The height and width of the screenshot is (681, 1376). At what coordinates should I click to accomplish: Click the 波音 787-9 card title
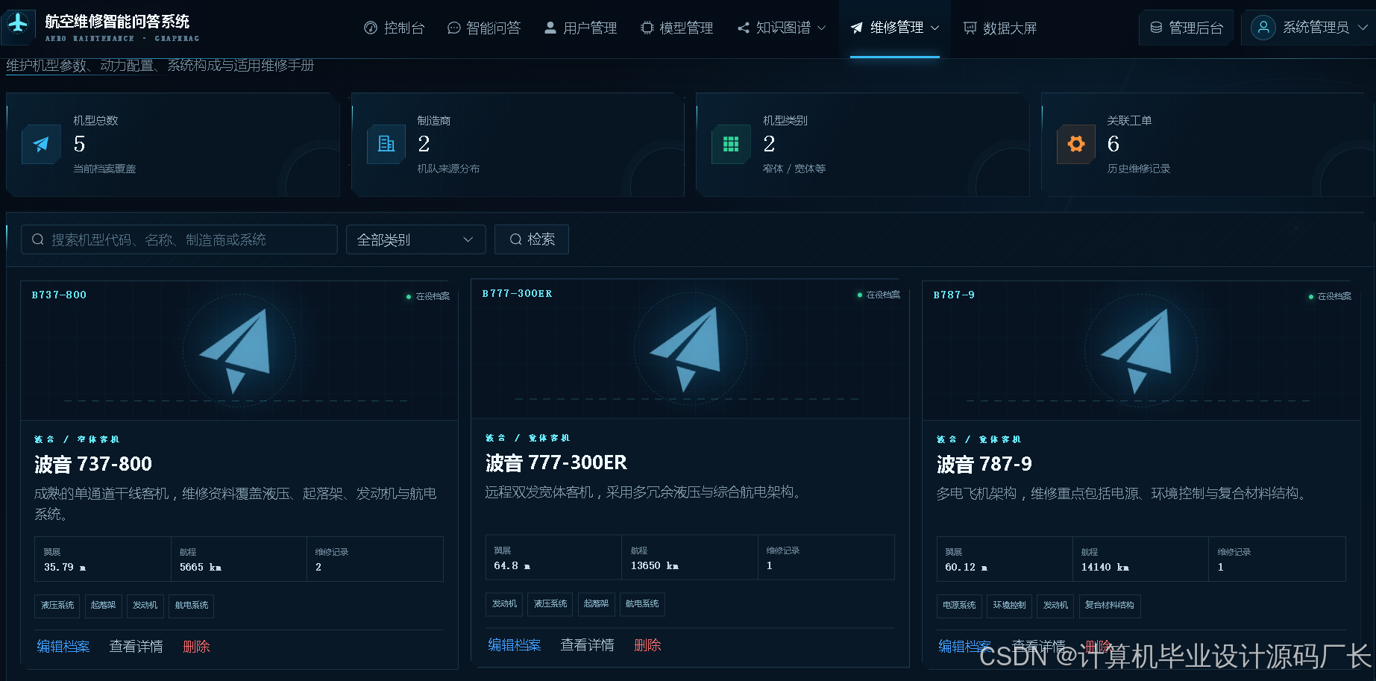984,464
